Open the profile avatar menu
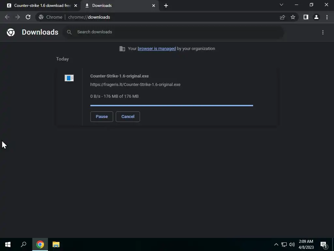The width and height of the screenshot is (334, 251). tap(316, 17)
